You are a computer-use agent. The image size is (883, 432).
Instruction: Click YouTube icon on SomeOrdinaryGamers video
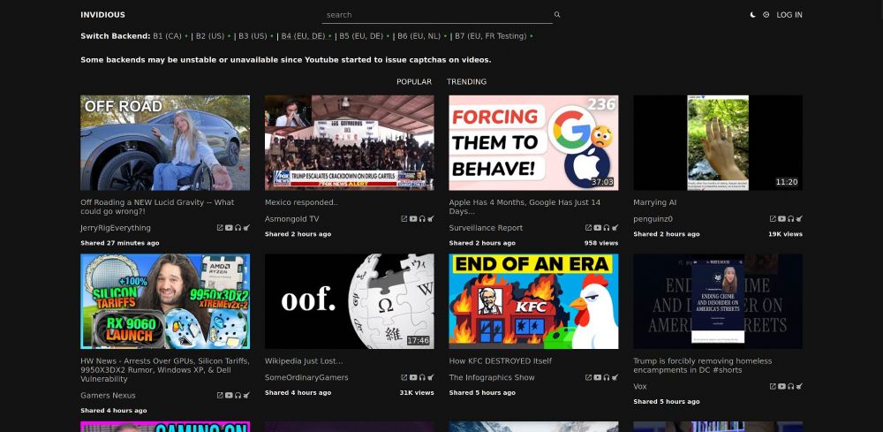pyautogui.click(x=412, y=377)
